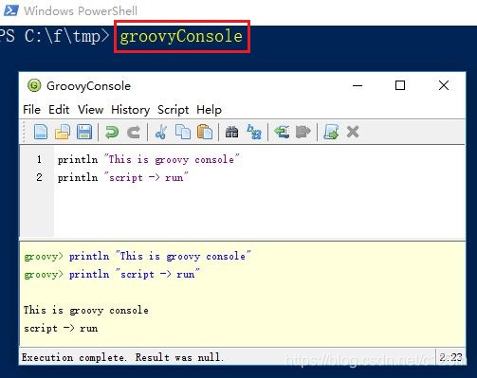Viewport: 477px width, 378px height.
Task: Open the Script menu
Action: 173,110
